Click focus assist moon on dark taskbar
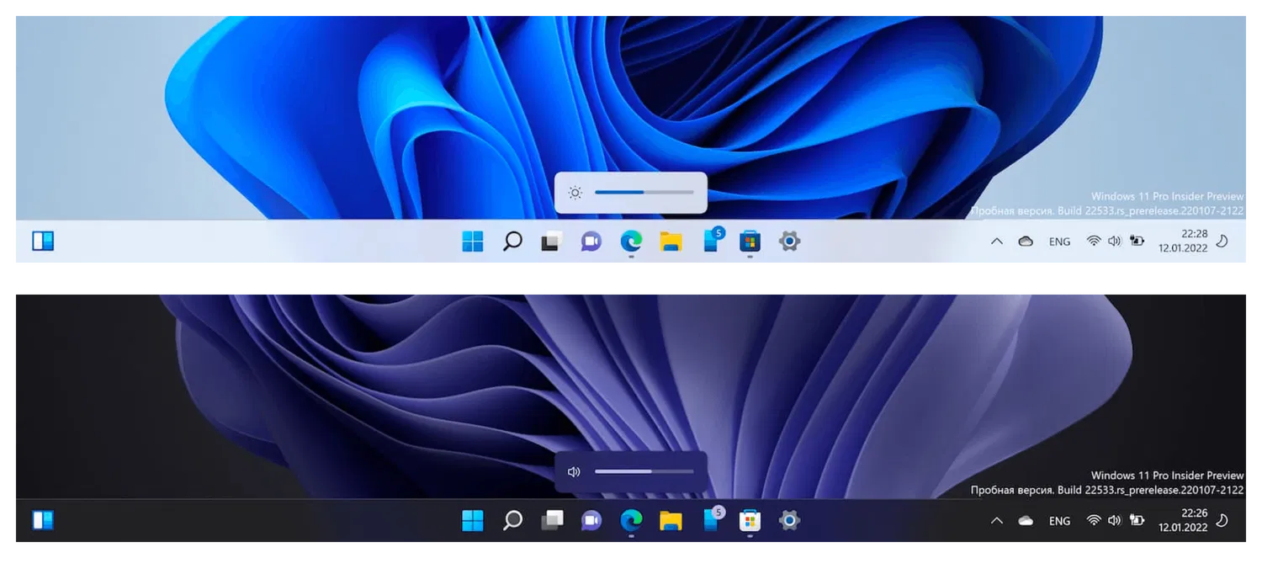This screenshot has width=1262, height=574. pyautogui.click(x=1222, y=521)
